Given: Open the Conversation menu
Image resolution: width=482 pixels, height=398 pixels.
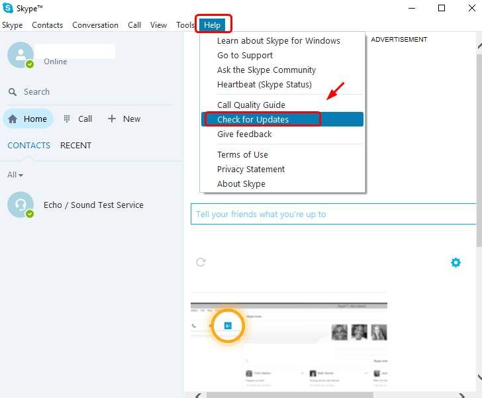Looking at the screenshot, I should click(95, 25).
